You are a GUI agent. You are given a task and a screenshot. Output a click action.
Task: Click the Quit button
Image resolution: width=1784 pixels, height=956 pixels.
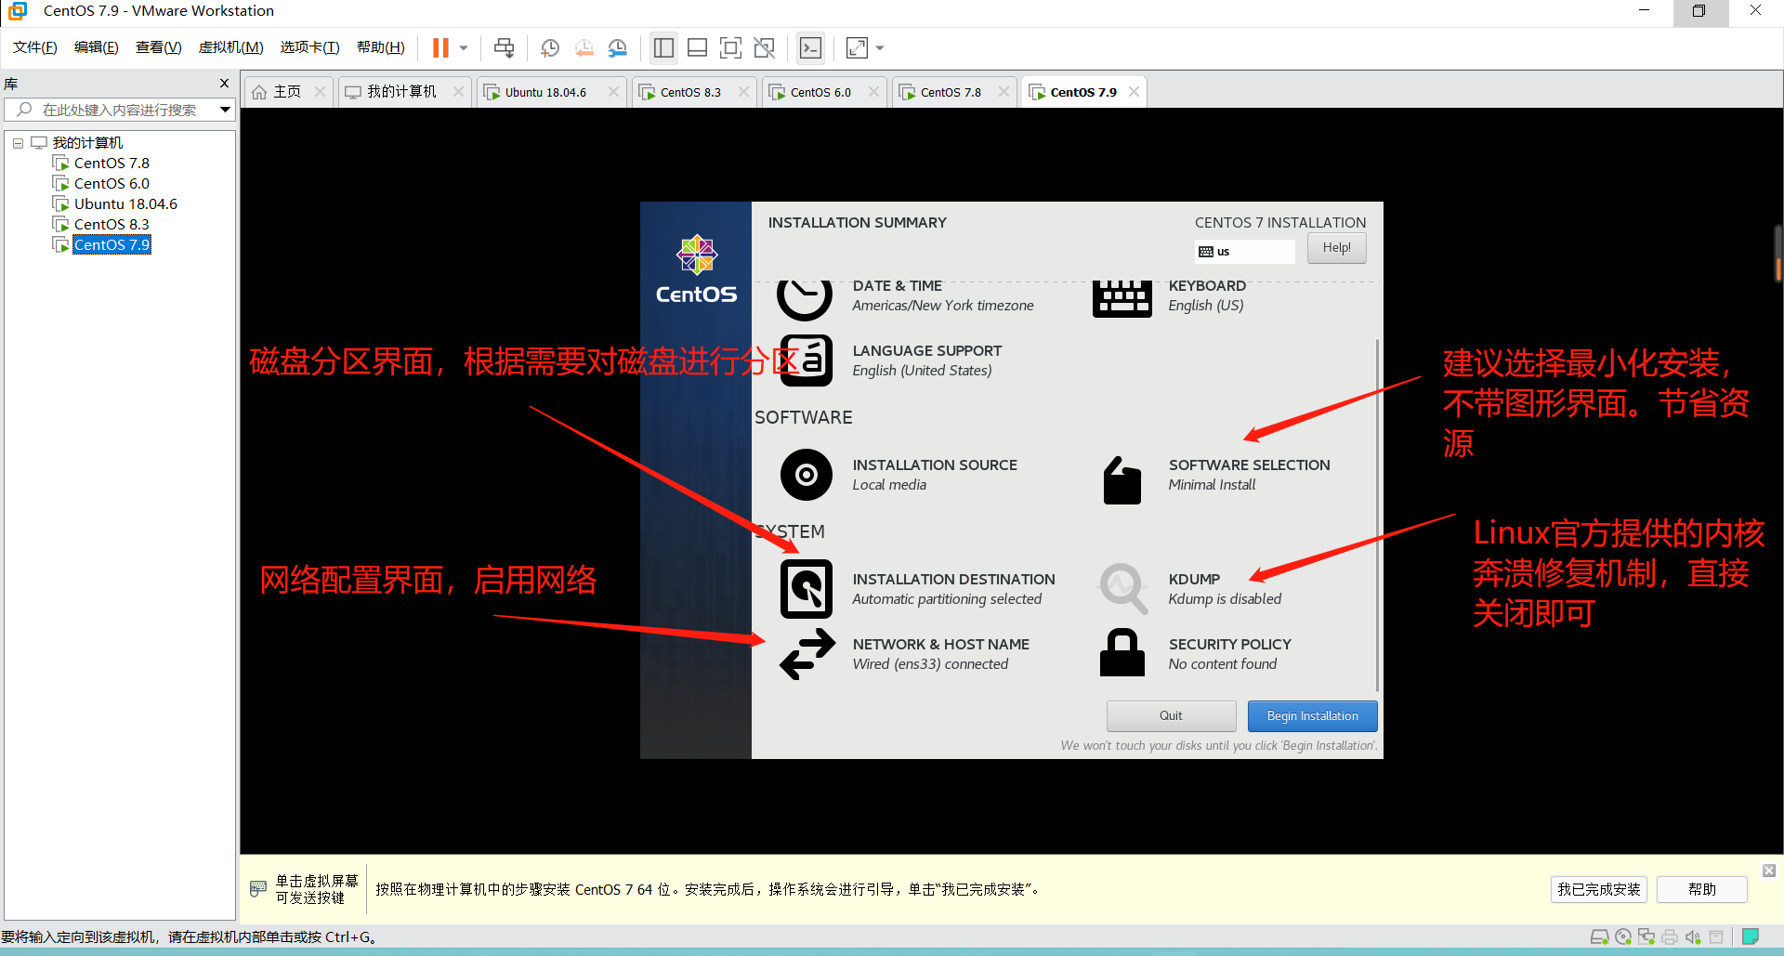(1171, 716)
